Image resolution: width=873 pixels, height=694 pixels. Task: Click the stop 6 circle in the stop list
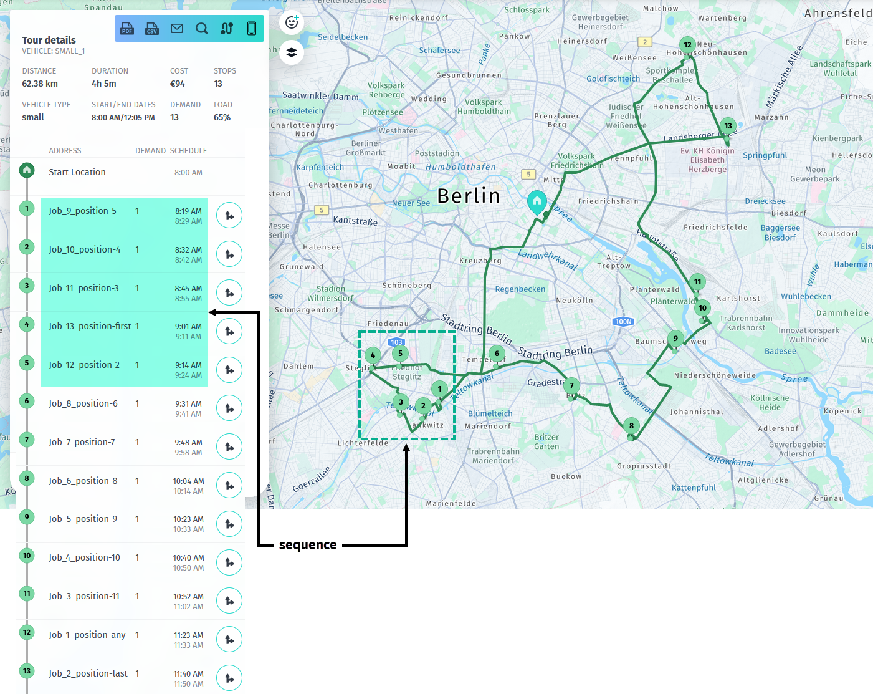click(x=27, y=401)
